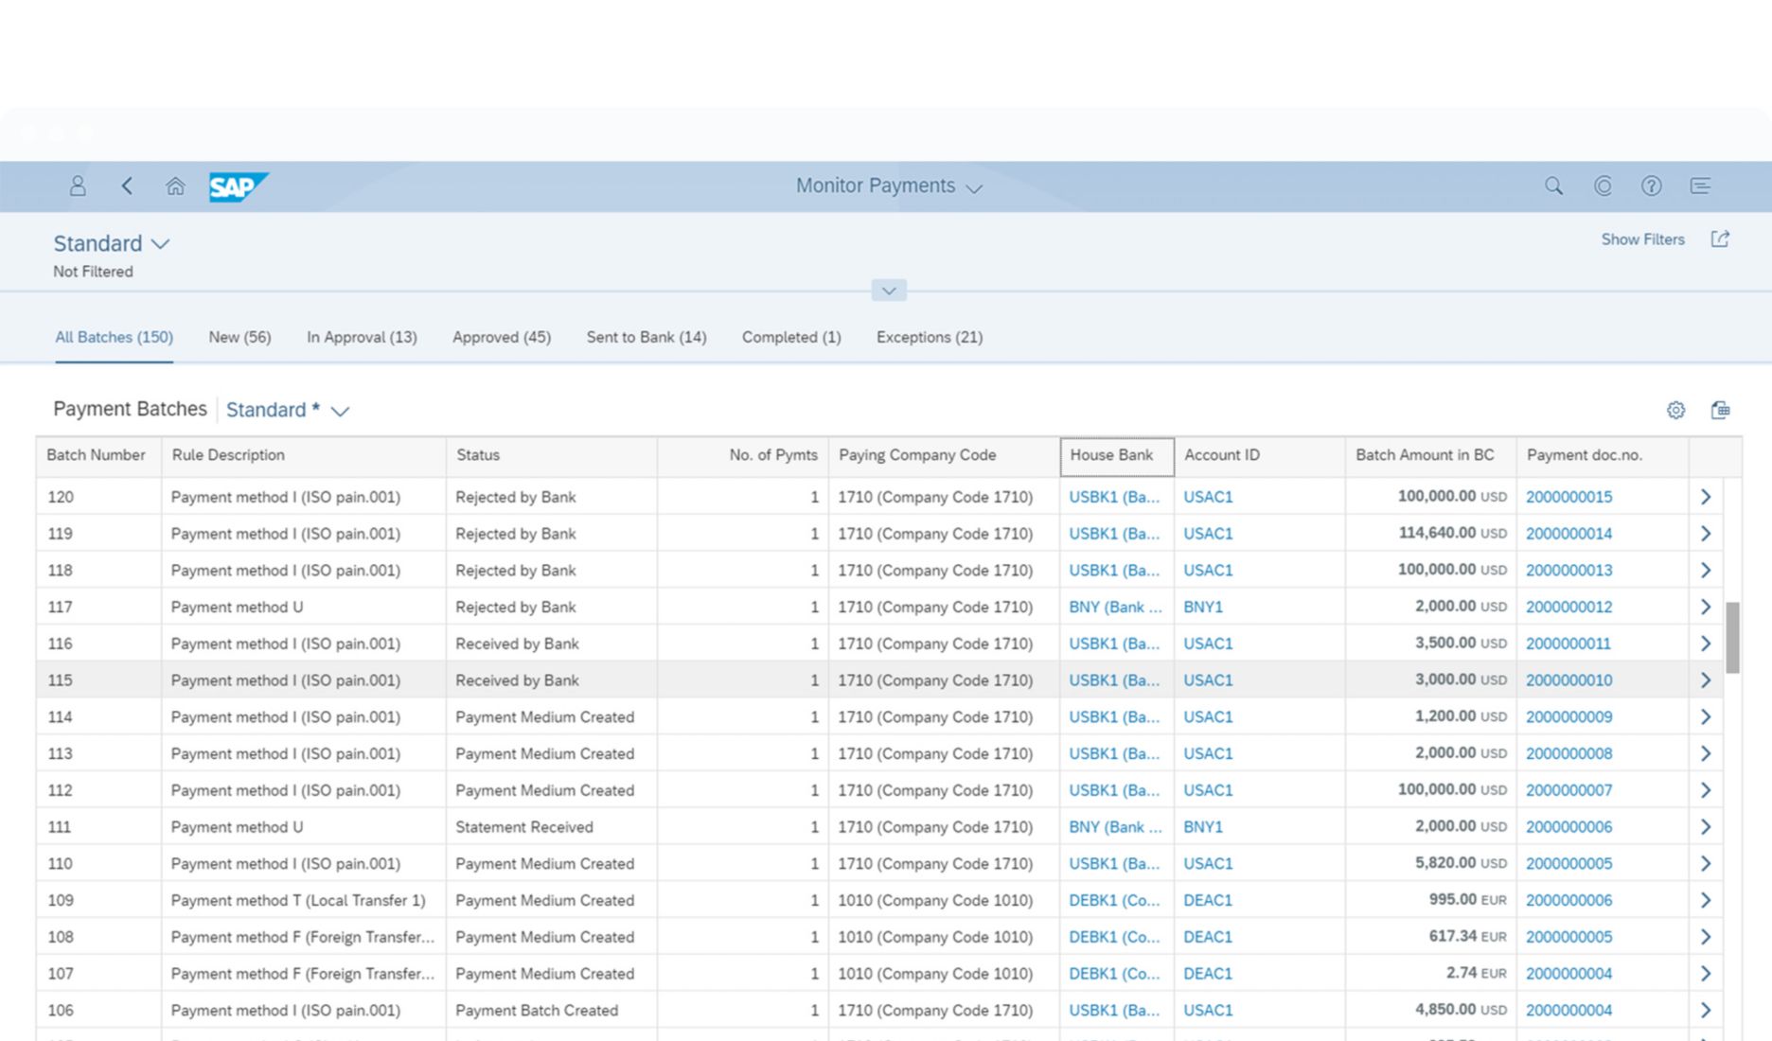Screen dimensions: 1772x1041
Task: Open the user profile icon
Action: pos(78,186)
